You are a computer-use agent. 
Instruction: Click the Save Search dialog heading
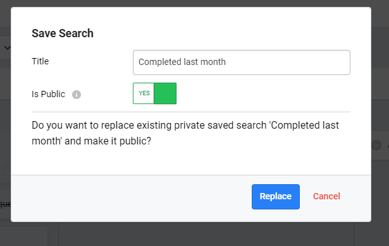click(x=63, y=33)
